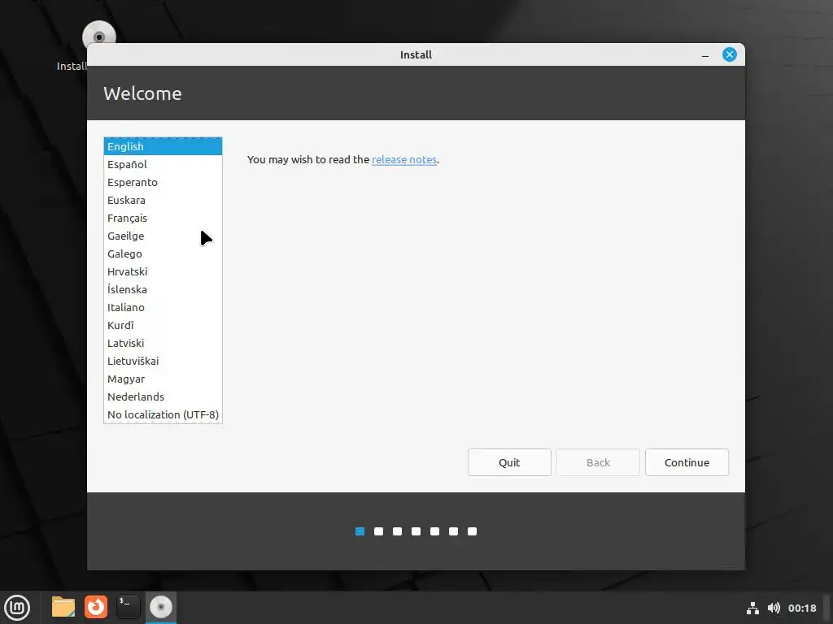Select Gaeilge in the language list

[x=163, y=236]
